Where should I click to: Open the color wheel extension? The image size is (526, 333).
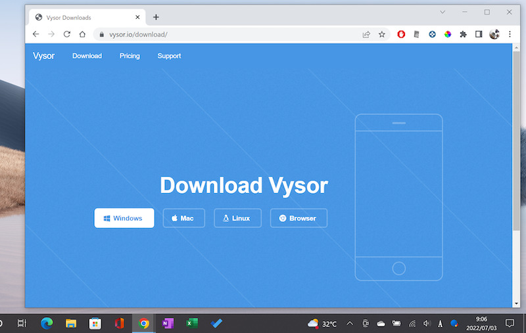pos(448,34)
